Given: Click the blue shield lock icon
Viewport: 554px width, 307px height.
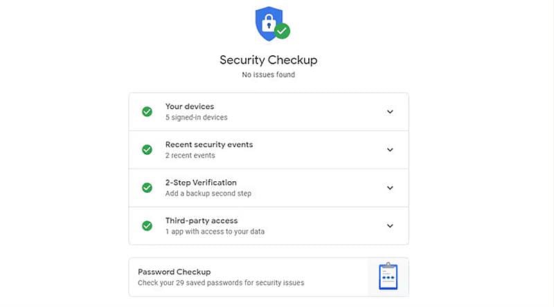Looking at the screenshot, I should click(x=267, y=24).
